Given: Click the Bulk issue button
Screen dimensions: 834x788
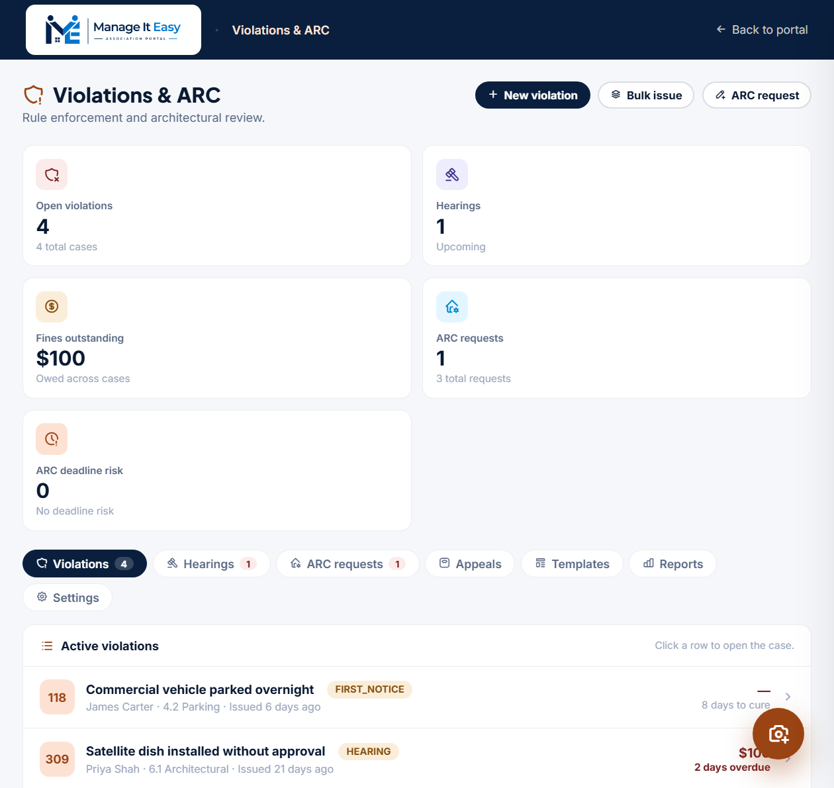Looking at the screenshot, I should point(646,95).
